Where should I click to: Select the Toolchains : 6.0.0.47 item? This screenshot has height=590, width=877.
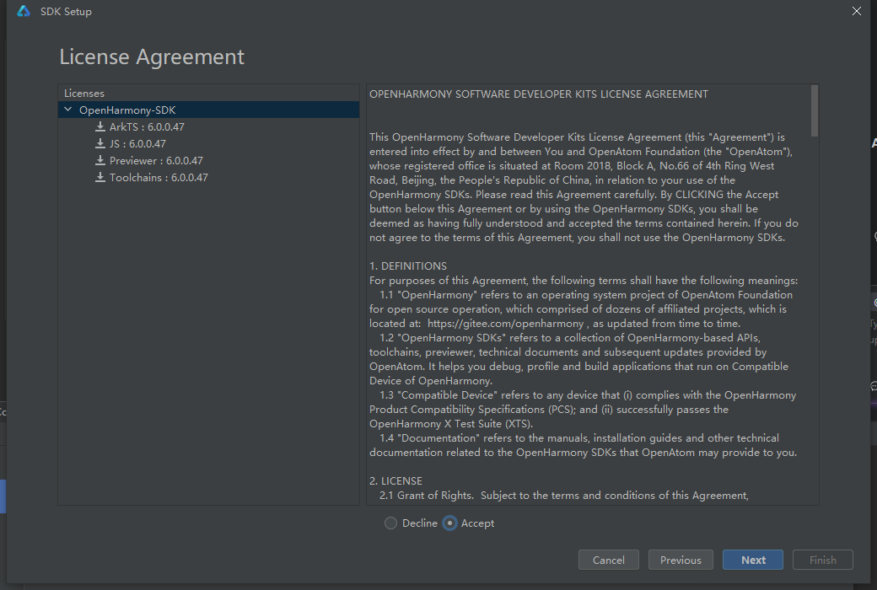pos(159,177)
